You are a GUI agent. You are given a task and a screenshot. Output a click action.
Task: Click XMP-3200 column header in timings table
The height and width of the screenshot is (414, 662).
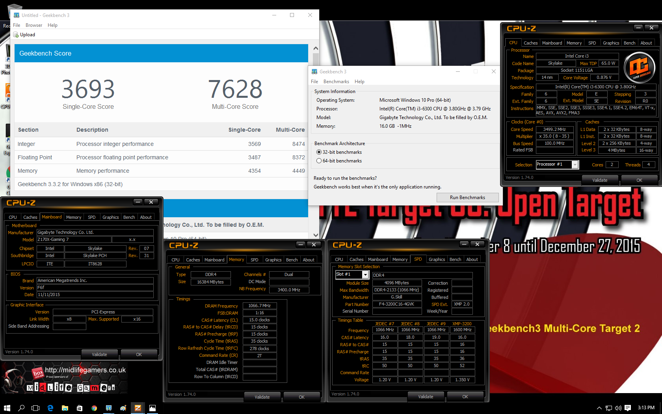(x=462, y=324)
